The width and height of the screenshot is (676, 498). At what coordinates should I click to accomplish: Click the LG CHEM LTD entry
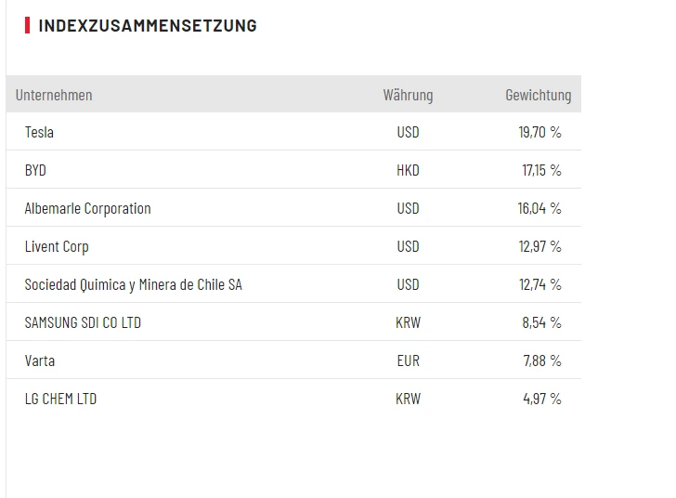click(60, 399)
